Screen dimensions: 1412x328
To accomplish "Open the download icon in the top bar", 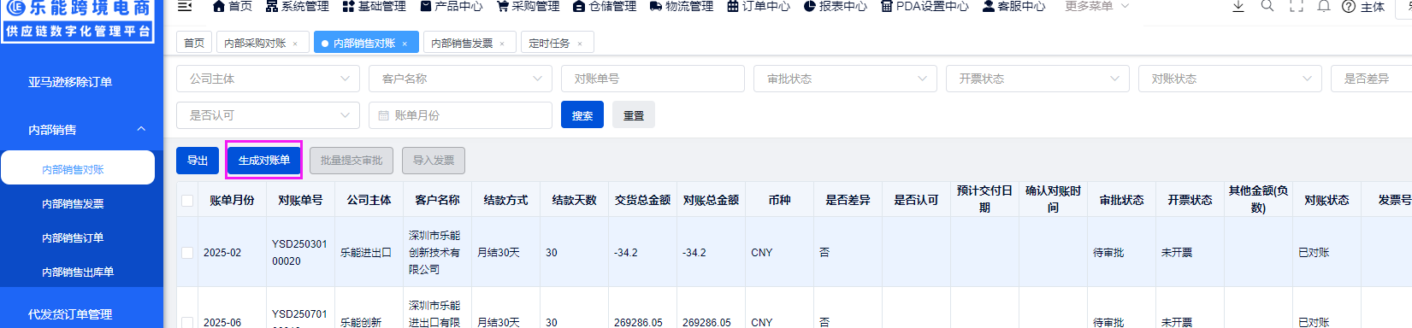I will coord(1238,6).
